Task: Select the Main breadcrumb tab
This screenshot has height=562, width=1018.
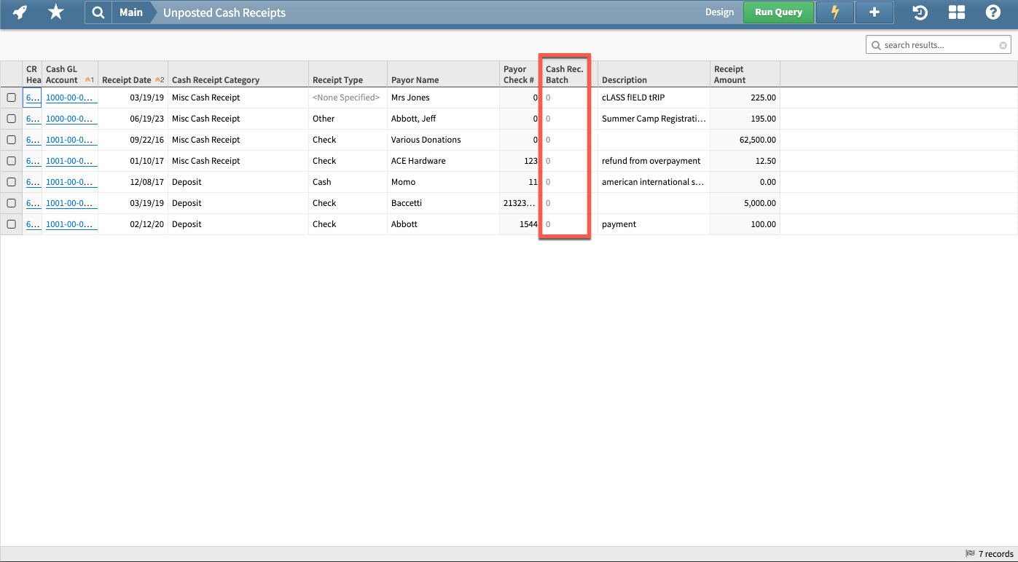Action: pos(131,12)
